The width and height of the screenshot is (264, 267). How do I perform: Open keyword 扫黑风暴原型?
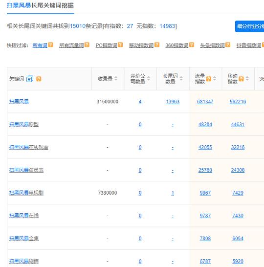point(24,125)
